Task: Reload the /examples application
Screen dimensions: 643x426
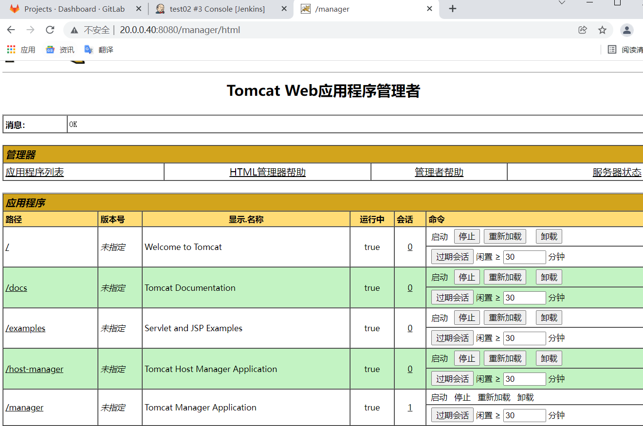Action: click(x=505, y=318)
